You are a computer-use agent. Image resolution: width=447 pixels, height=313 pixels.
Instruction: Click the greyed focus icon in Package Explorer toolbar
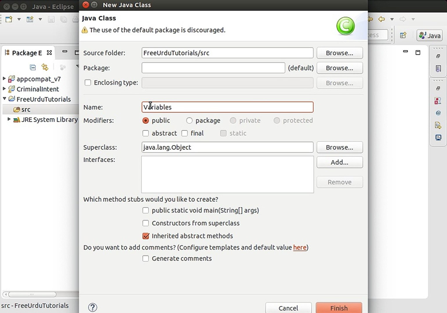[62, 67]
